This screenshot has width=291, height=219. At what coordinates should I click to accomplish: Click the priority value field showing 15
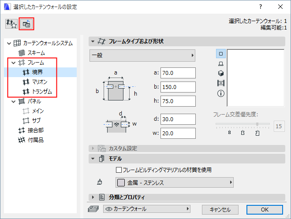[x=279, y=126]
